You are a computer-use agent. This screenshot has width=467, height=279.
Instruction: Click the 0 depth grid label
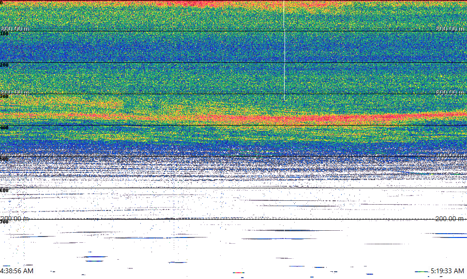[x=1, y=2]
